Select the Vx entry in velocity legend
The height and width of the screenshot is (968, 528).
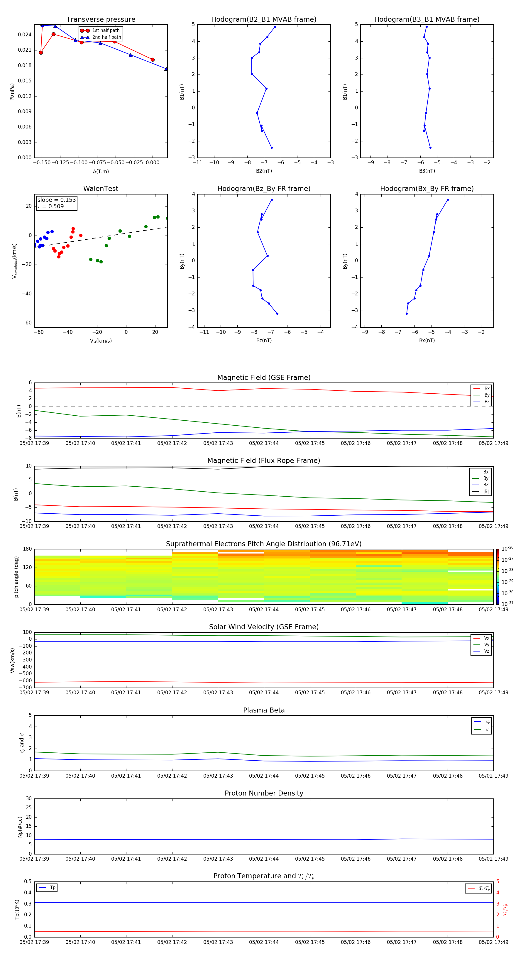(481, 638)
